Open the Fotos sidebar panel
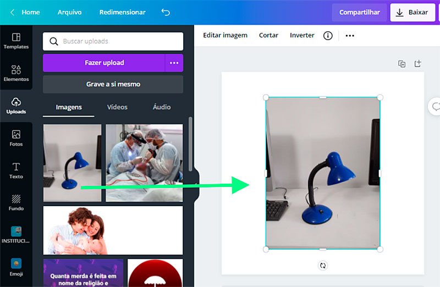 coord(16,138)
